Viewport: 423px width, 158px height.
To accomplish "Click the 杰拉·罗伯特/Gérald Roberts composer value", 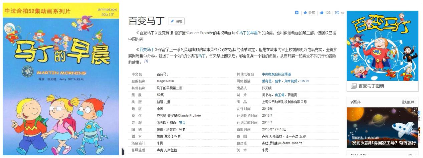I will click(282, 143).
